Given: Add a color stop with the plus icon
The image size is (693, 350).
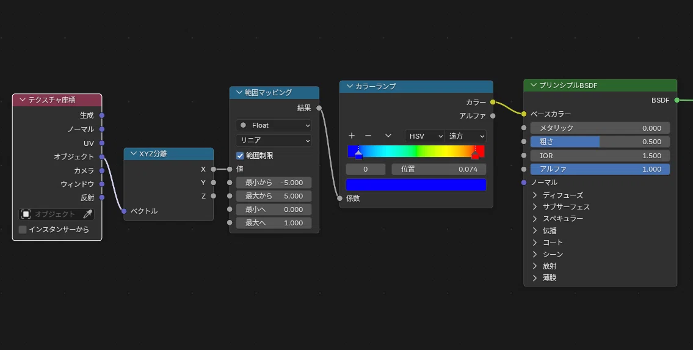Looking at the screenshot, I should (352, 136).
